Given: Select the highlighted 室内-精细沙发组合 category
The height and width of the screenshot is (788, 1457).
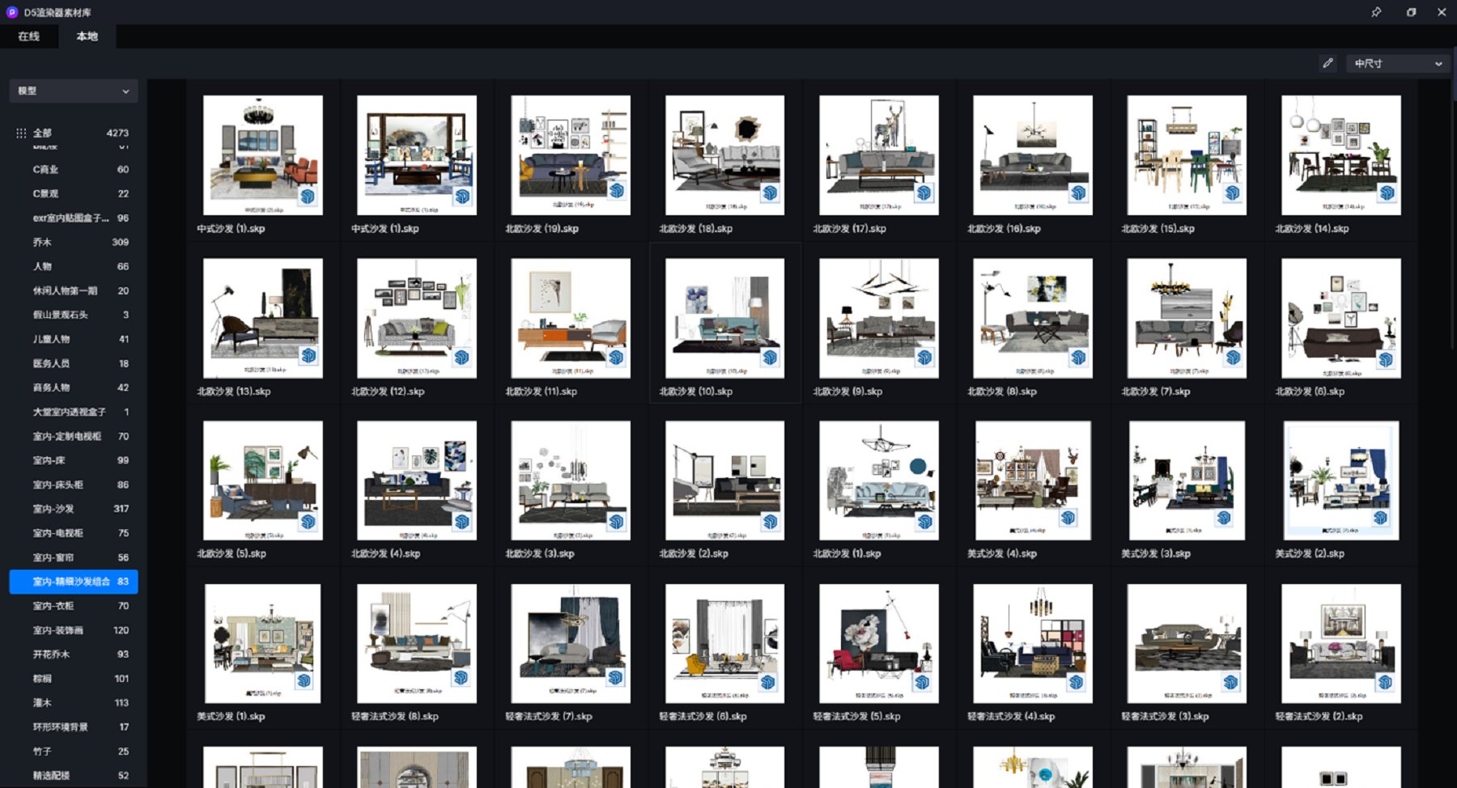Looking at the screenshot, I should click(x=74, y=582).
